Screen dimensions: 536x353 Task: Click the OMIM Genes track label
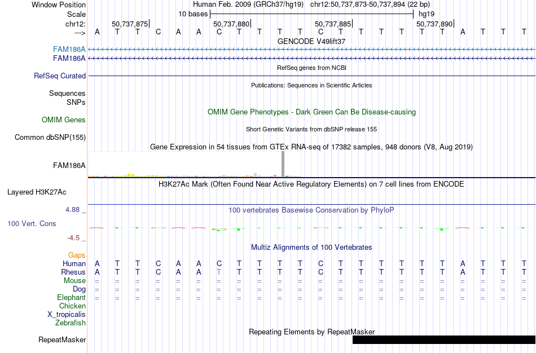(64, 120)
